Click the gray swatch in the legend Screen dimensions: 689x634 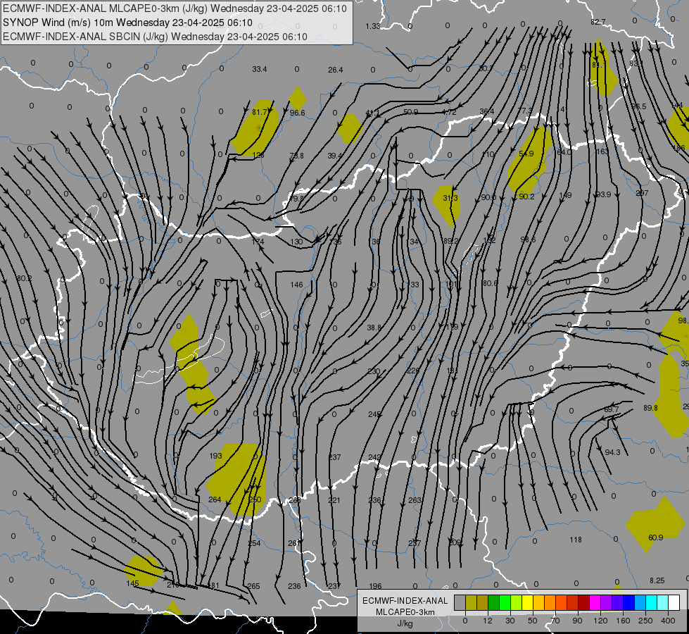[460, 602]
